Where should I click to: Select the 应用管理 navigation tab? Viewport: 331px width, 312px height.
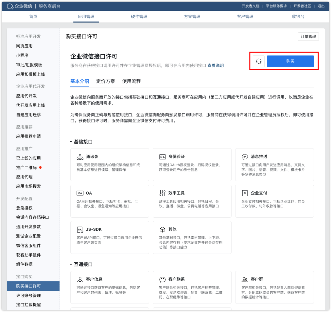(x=86, y=17)
